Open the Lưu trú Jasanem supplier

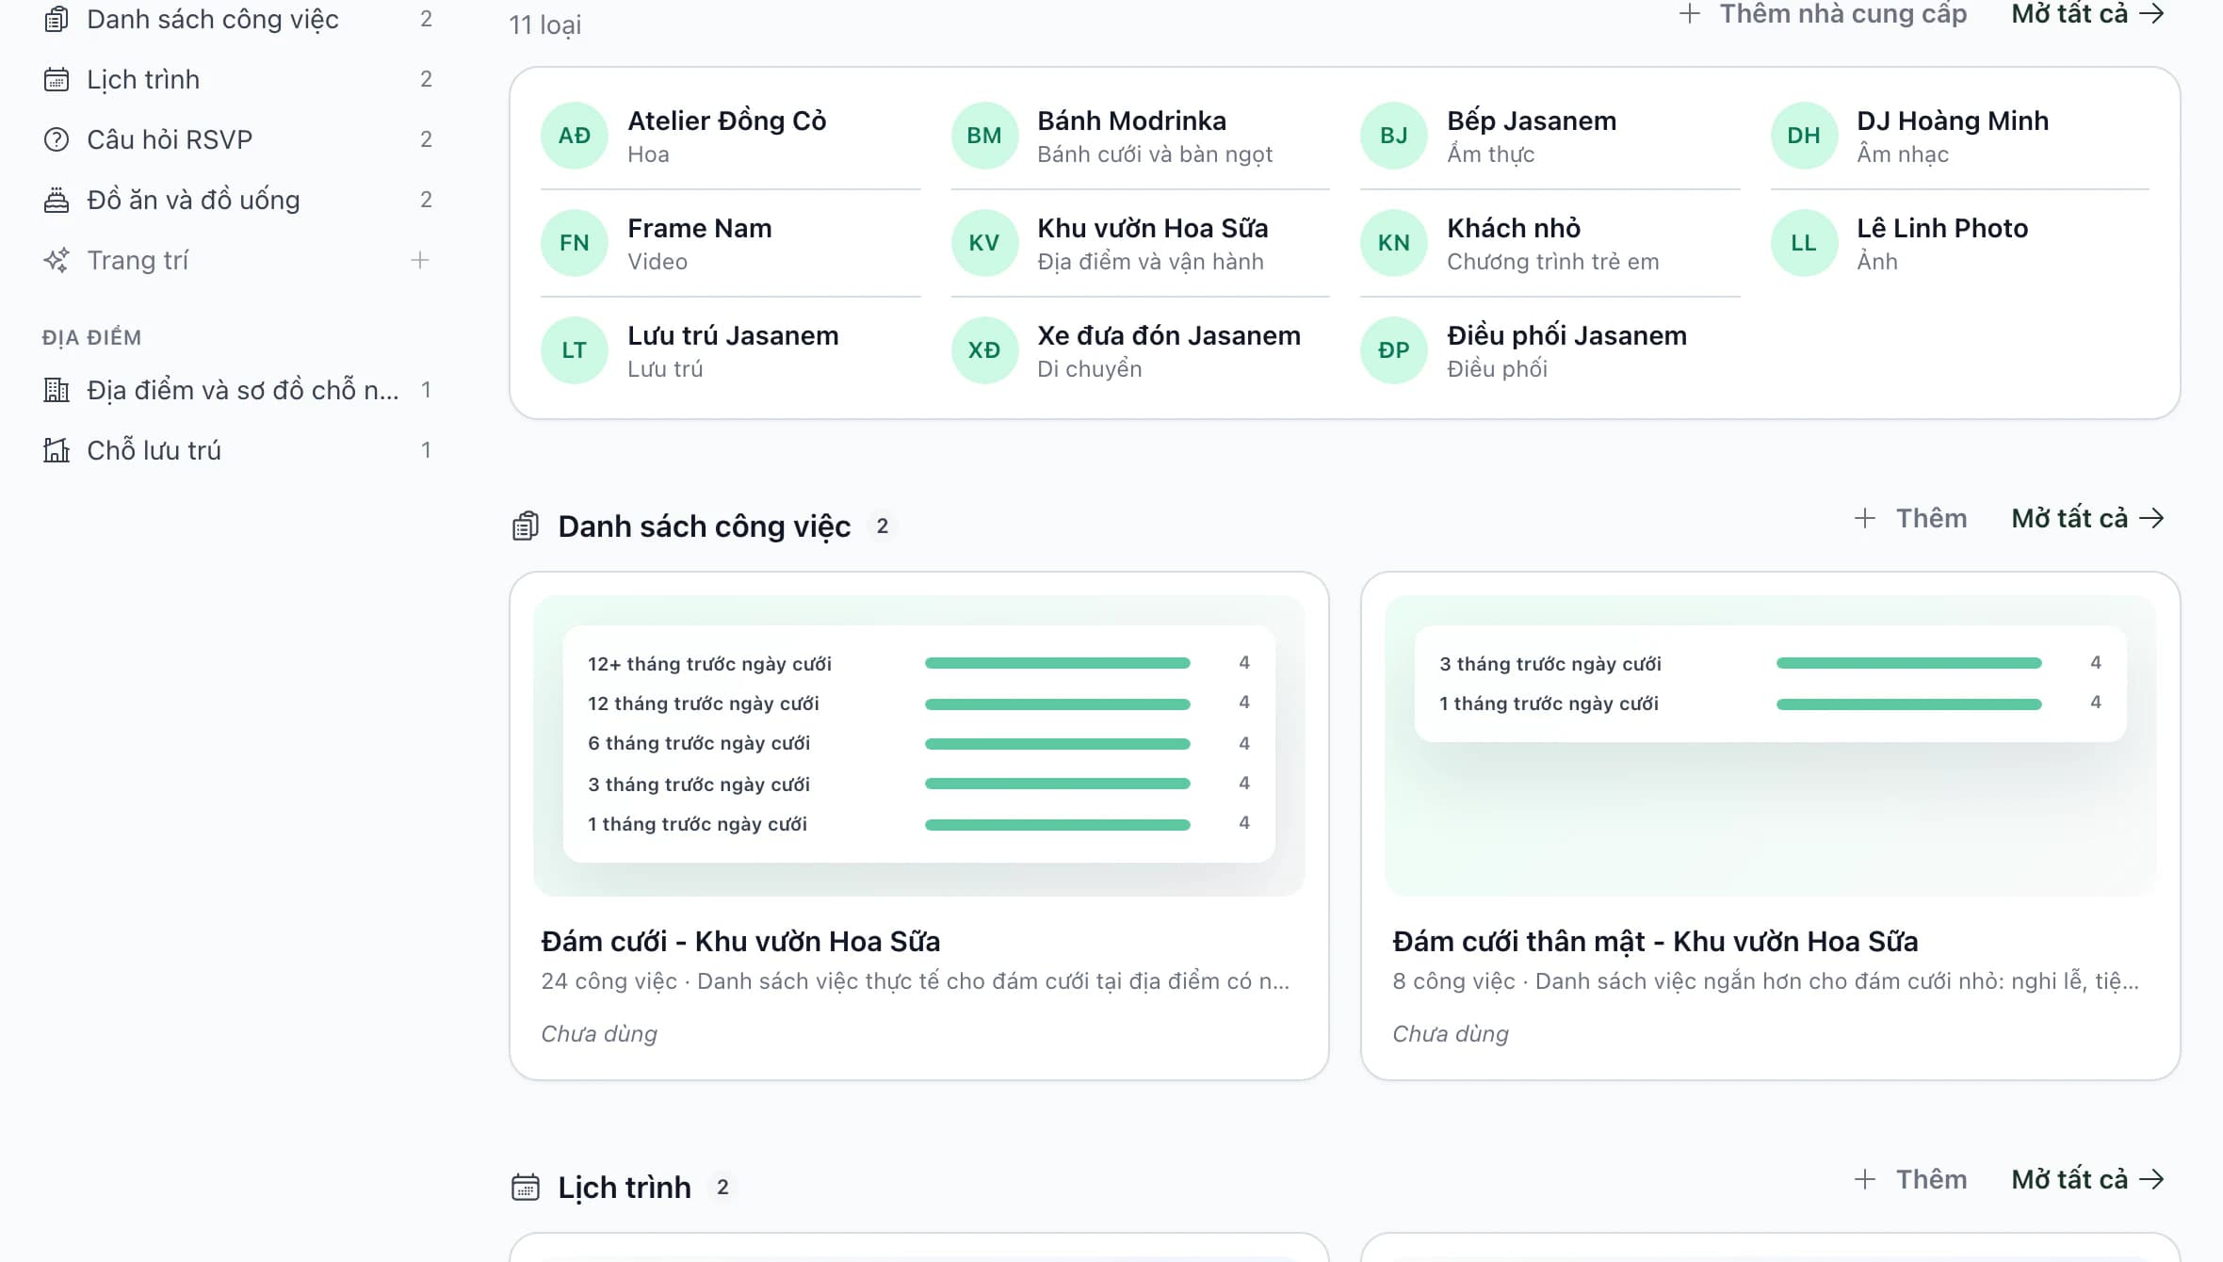(730, 350)
